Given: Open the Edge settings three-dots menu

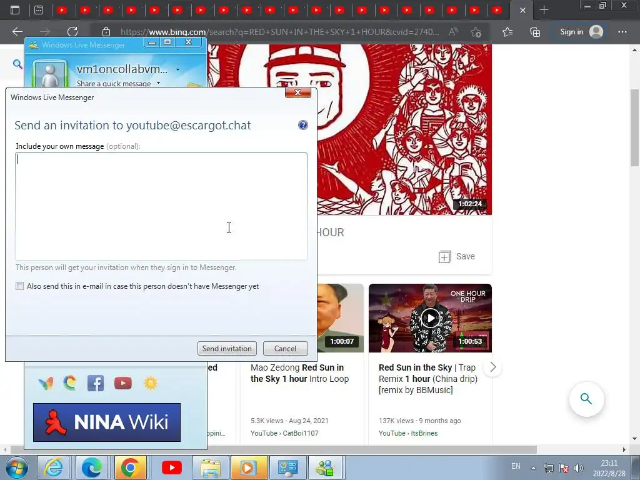Looking at the screenshot, I should pos(622,32).
